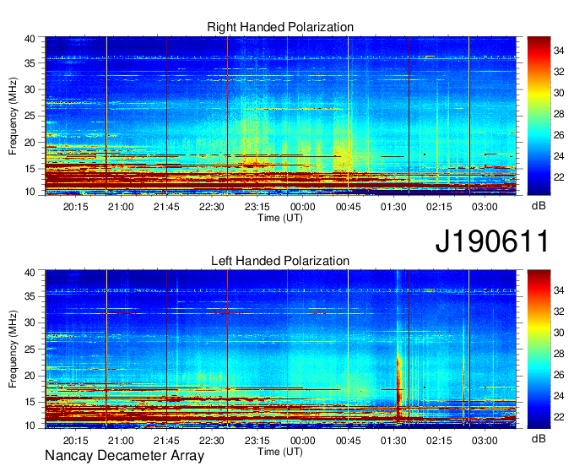Click the 00:45 time tick under Left Handed plot
The height and width of the screenshot is (466, 574).
348,441
